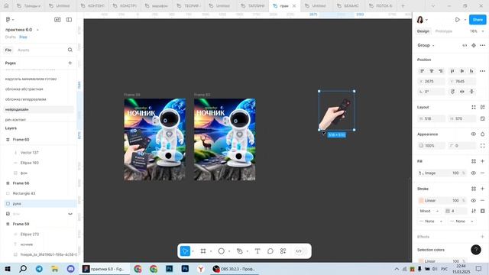The width and height of the screenshot is (489, 275).
Task: Toggle visibility eye in Appearance section
Action: pos(474,134)
